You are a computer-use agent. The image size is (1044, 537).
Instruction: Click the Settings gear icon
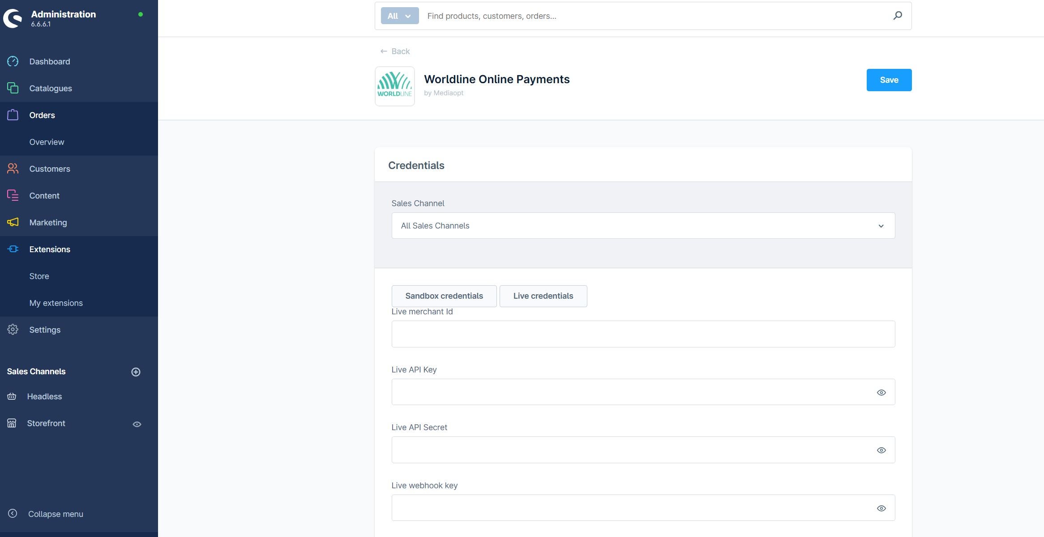pos(13,330)
